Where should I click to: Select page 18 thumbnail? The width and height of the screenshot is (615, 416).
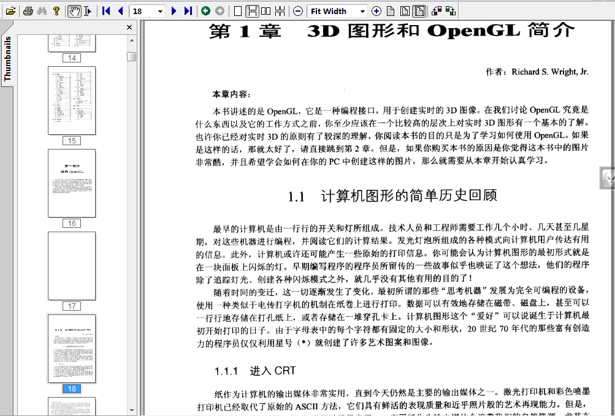pos(72,349)
